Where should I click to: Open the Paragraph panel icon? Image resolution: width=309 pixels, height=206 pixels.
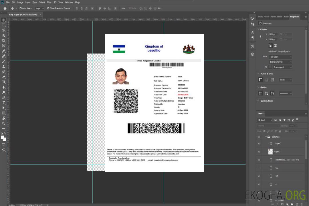(253, 38)
